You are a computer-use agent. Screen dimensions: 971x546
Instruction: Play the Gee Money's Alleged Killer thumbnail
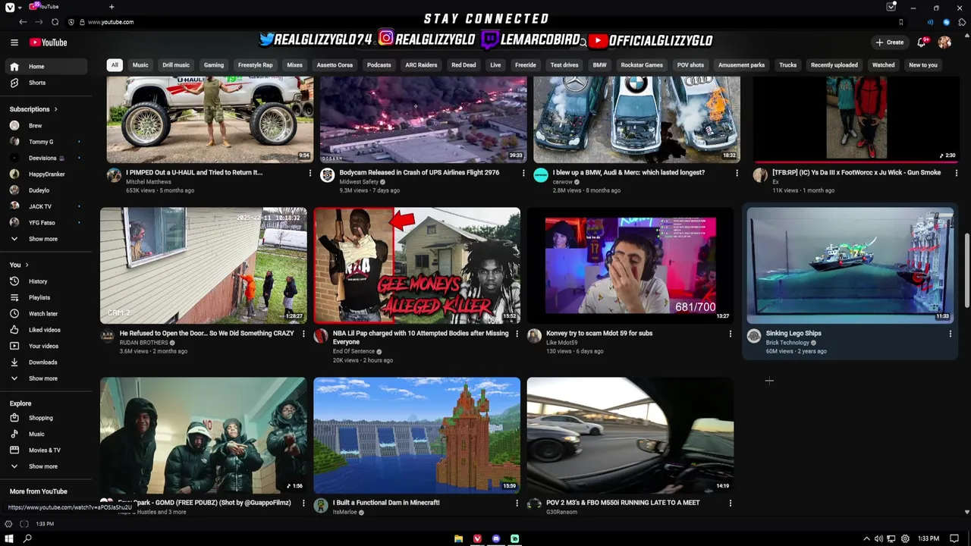417,265
